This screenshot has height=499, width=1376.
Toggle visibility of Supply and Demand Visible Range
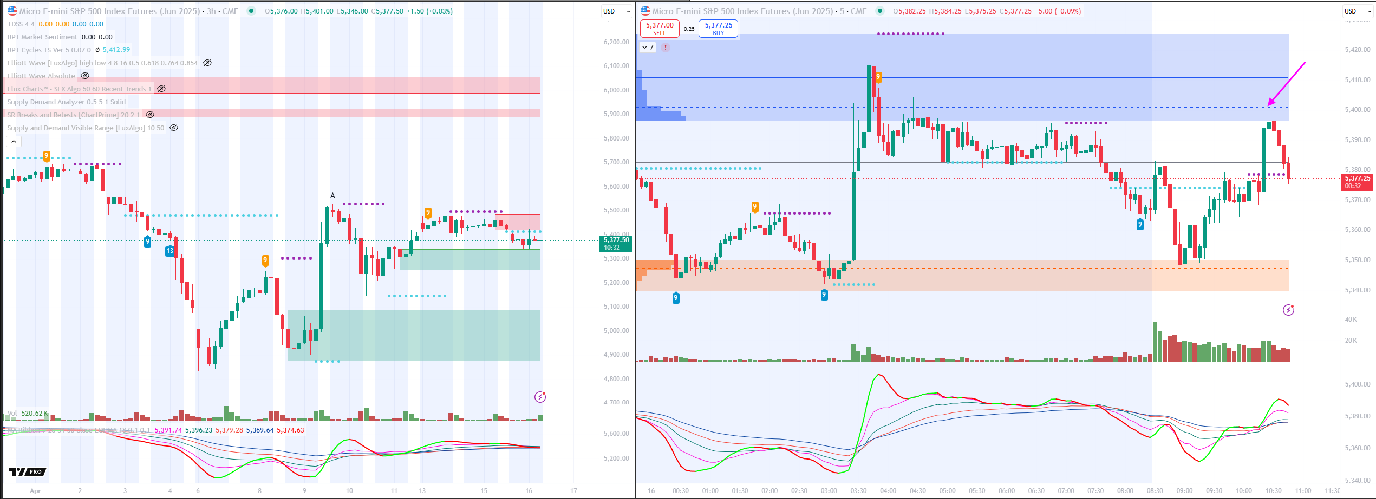[x=174, y=128]
